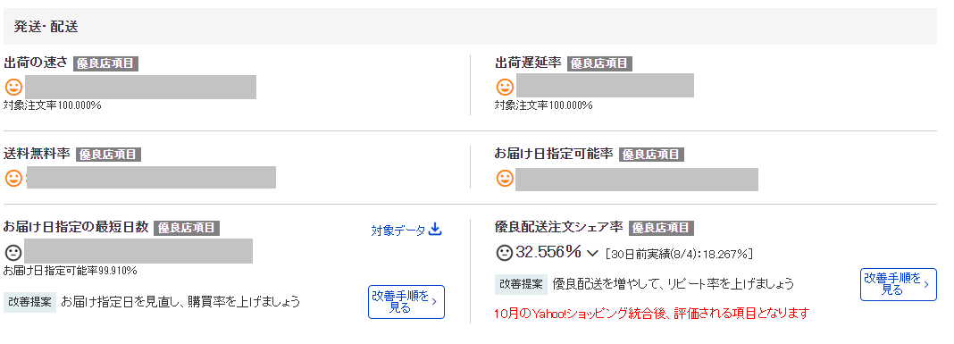The image size is (954, 344).
Task: Click the 改善提案 tag about 優良配送
Action: pyautogui.click(x=522, y=284)
